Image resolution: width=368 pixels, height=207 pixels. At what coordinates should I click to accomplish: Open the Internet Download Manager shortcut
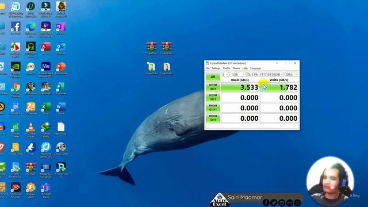click(46, 130)
